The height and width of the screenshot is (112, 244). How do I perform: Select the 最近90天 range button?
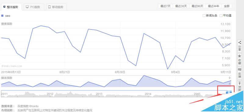197,6
